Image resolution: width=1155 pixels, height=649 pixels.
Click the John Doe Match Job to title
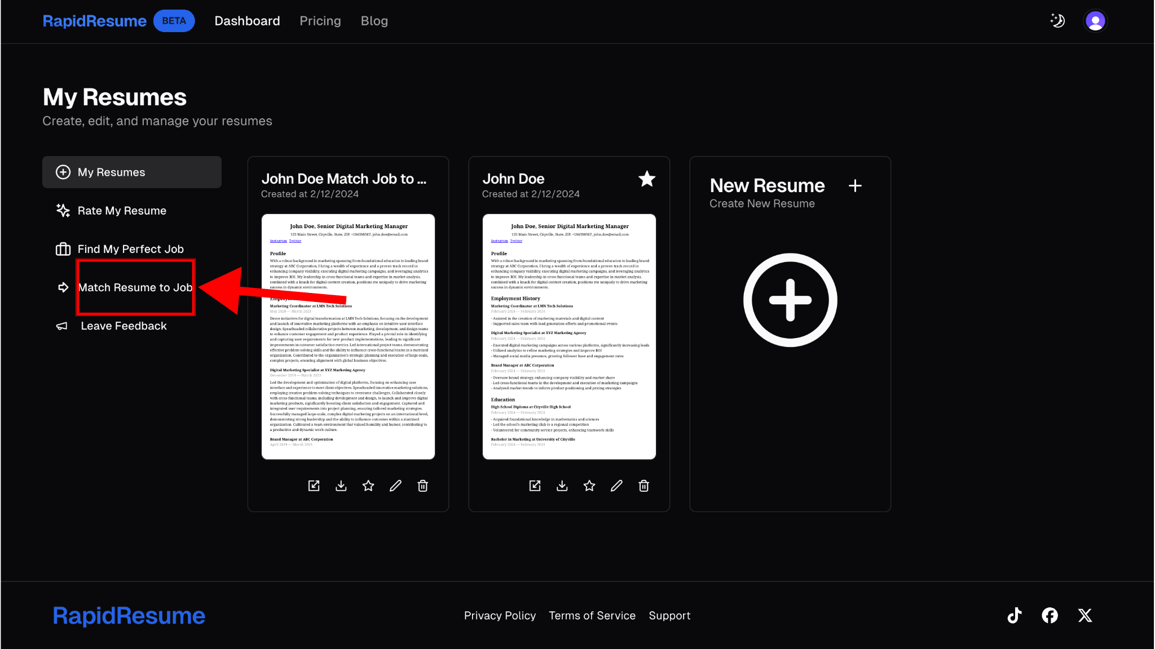coord(344,179)
